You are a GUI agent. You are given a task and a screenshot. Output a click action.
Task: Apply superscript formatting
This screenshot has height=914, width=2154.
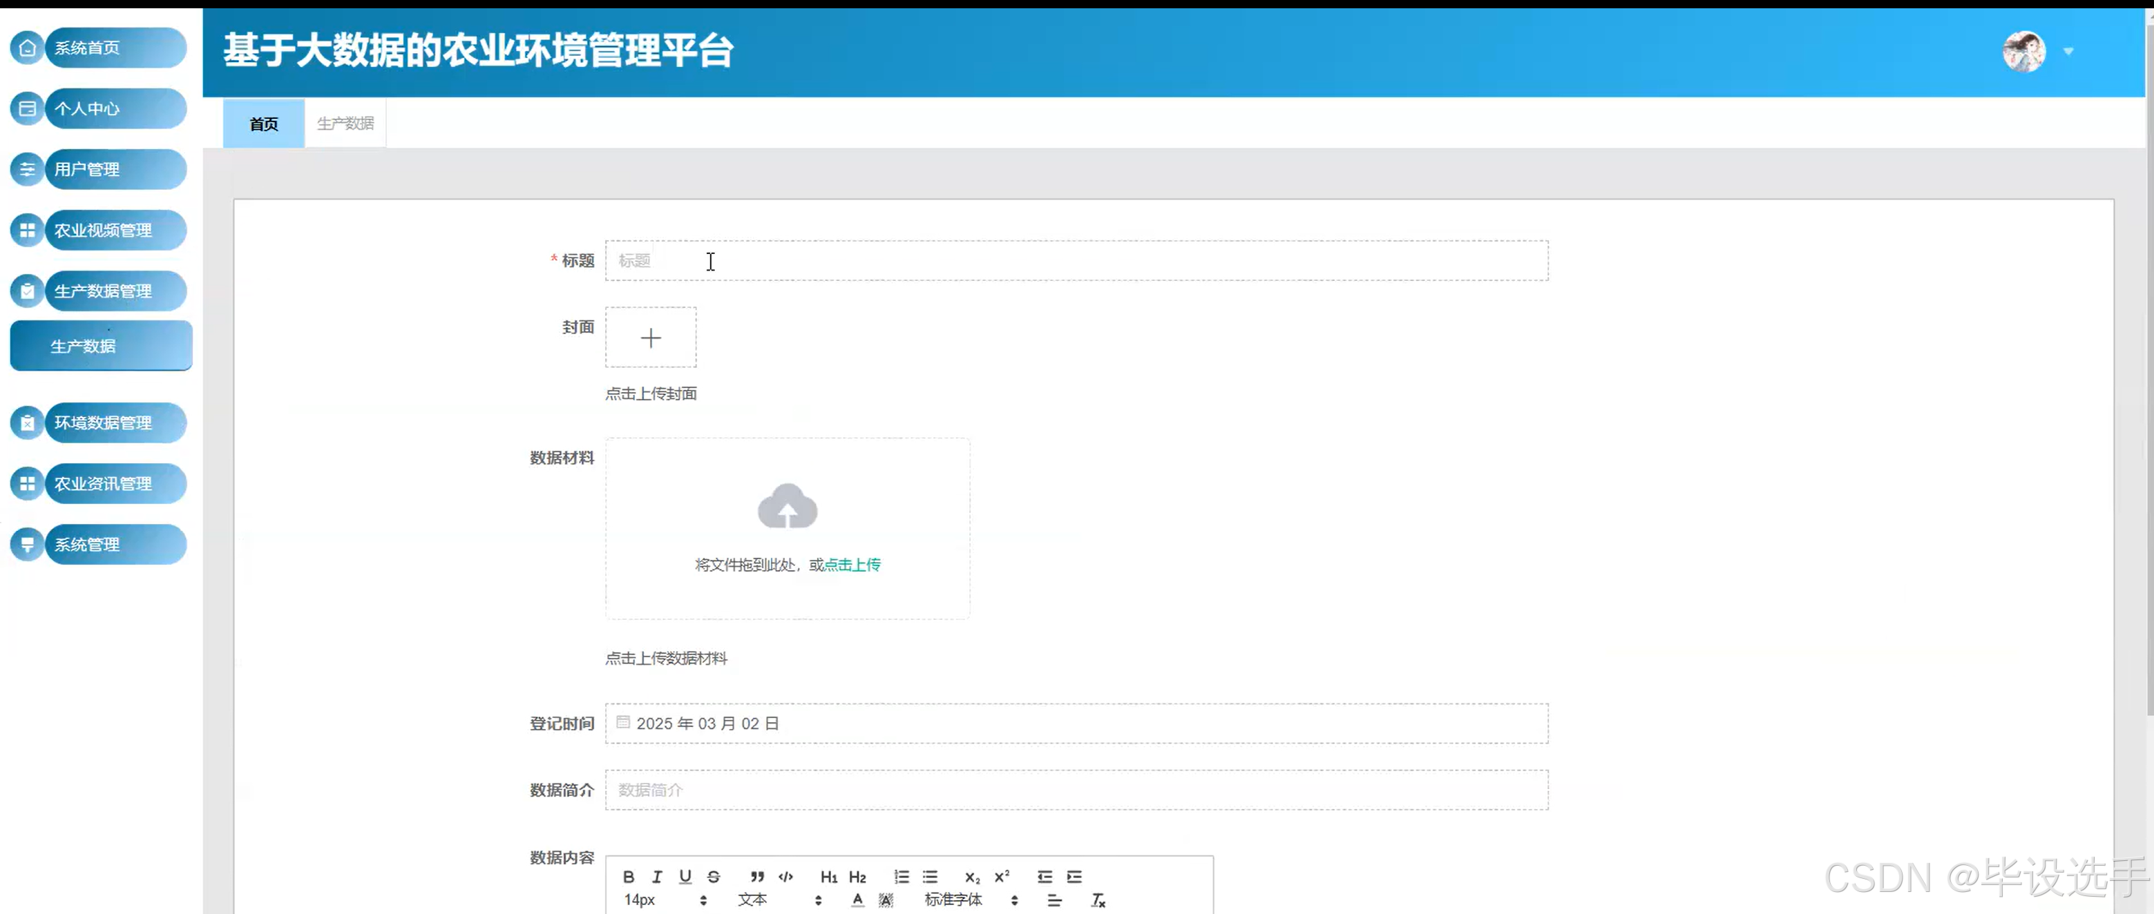[1001, 877]
